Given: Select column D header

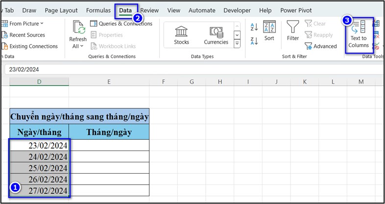Looking at the screenshot, I should pyautogui.click(x=39, y=82).
